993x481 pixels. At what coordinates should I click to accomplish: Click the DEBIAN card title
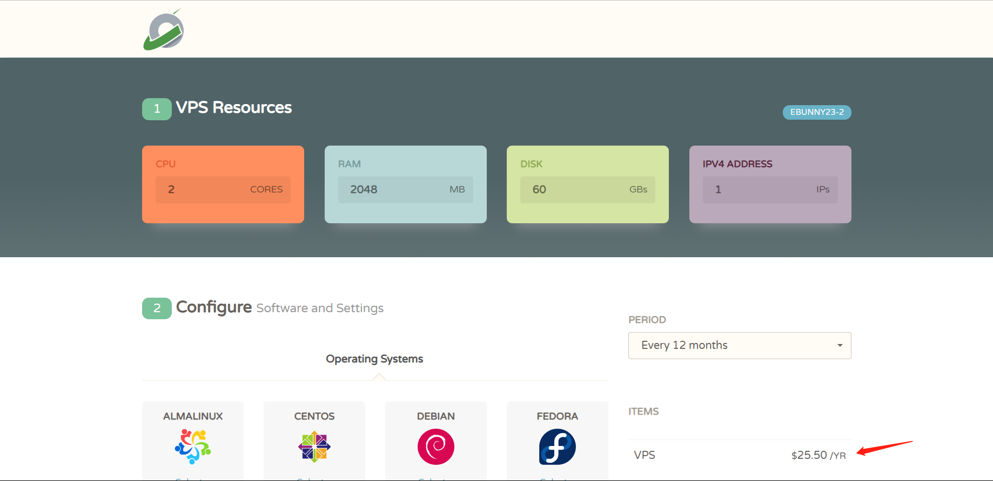tap(436, 416)
